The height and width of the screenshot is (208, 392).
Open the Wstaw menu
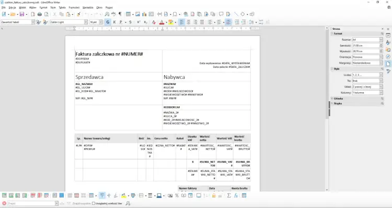tap(32, 7)
